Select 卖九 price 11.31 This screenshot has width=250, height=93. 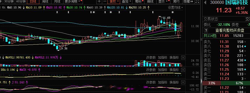click(x=224, y=42)
